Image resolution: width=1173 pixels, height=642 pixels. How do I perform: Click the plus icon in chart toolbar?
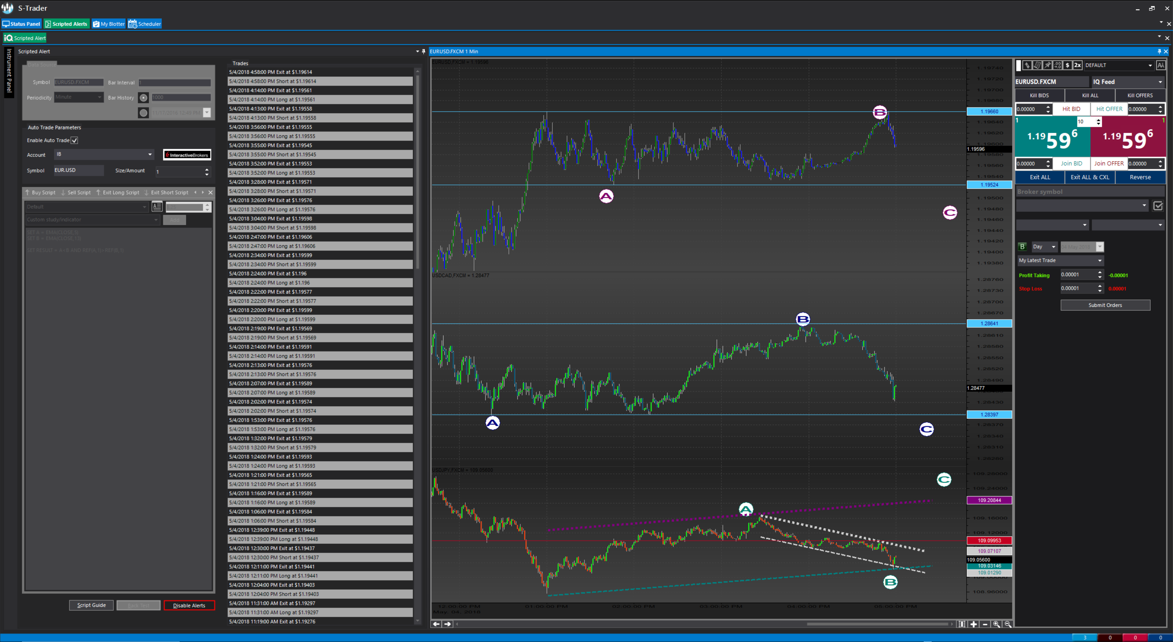974,624
